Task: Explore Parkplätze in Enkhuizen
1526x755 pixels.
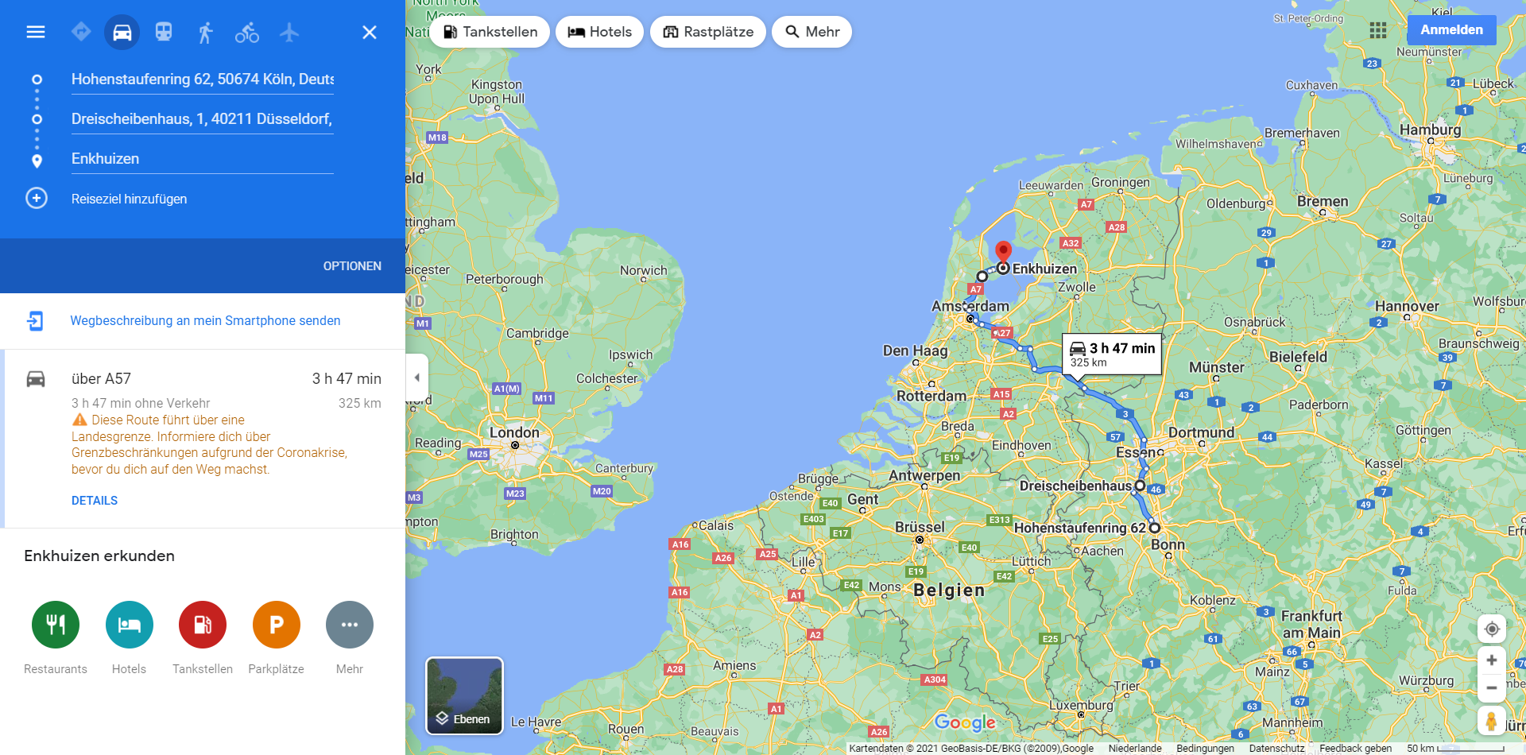Action: pyautogui.click(x=277, y=625)
